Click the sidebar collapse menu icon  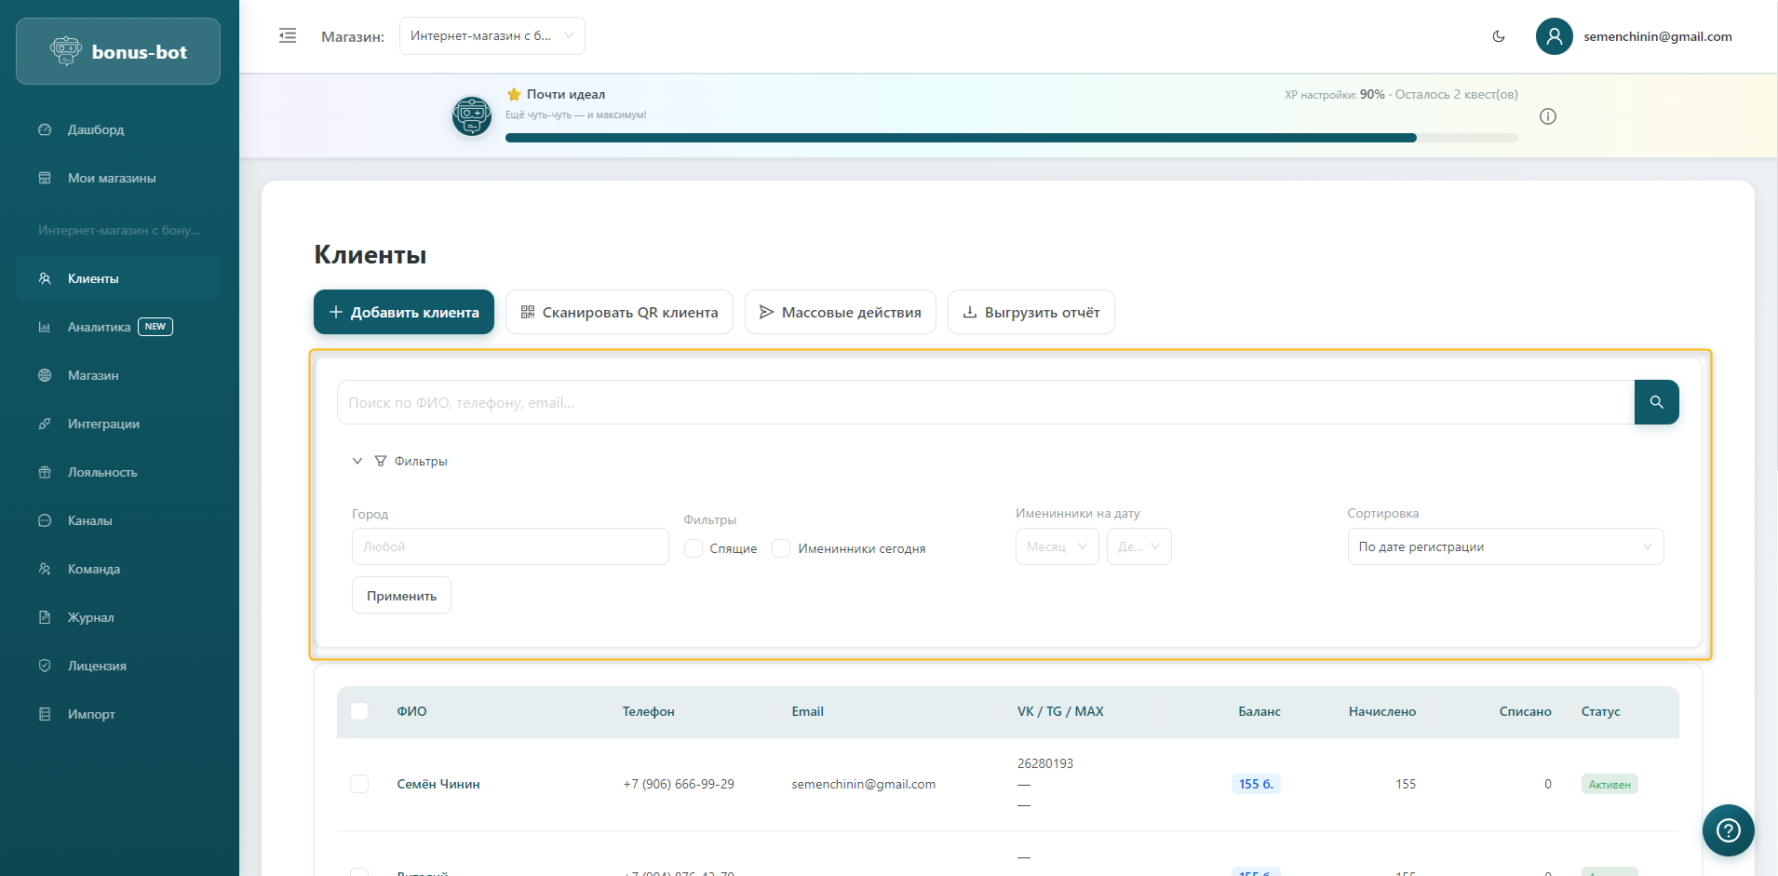tap(288, 36)
